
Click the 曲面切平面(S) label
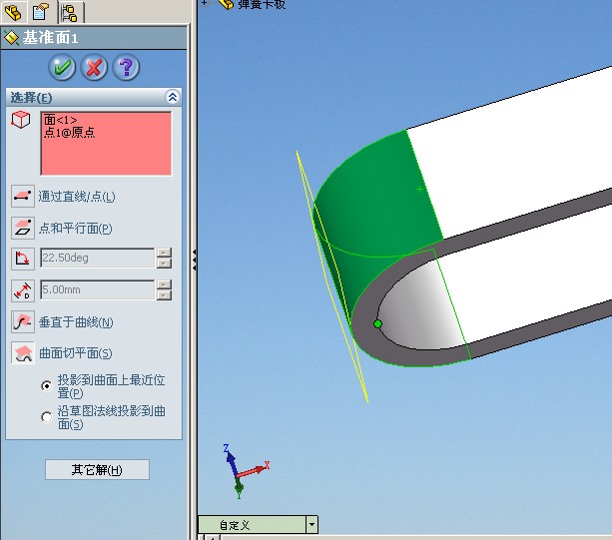75,353
